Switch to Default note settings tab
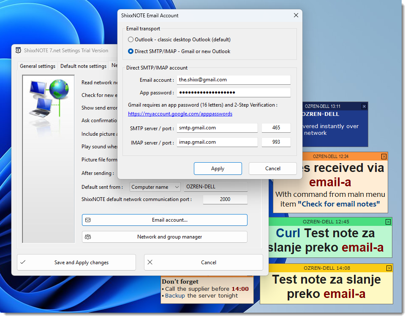The width and height of the screenshot is (408, 319). [83, 66]
